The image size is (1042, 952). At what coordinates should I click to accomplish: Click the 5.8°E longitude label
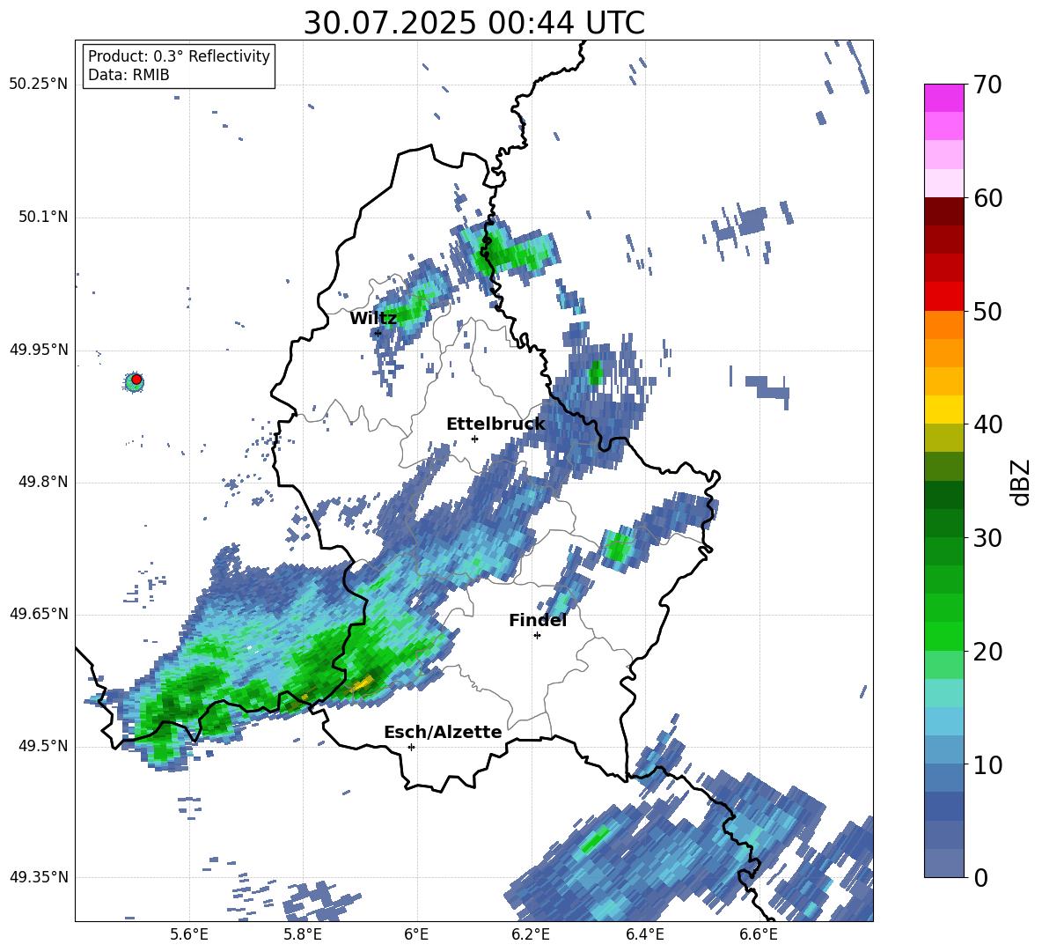pos(303,934)
